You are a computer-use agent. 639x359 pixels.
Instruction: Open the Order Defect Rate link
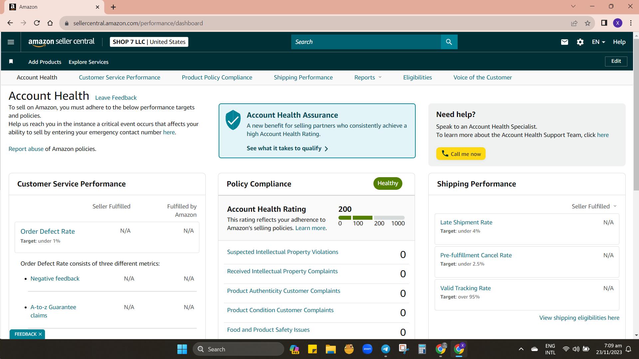(48, 231)
